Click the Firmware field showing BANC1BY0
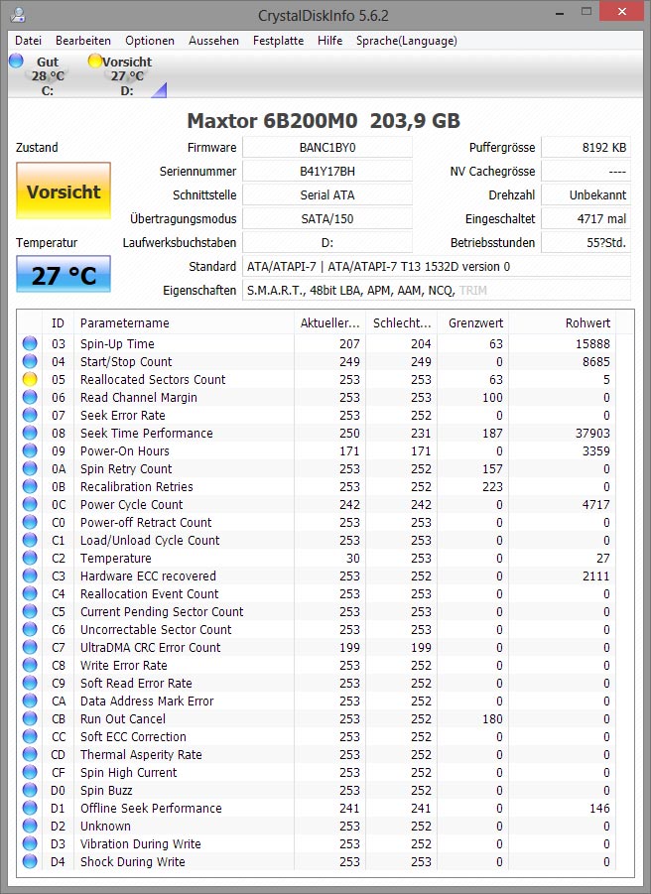This screenshot has width=651, height=894. [x=327, y=147]
